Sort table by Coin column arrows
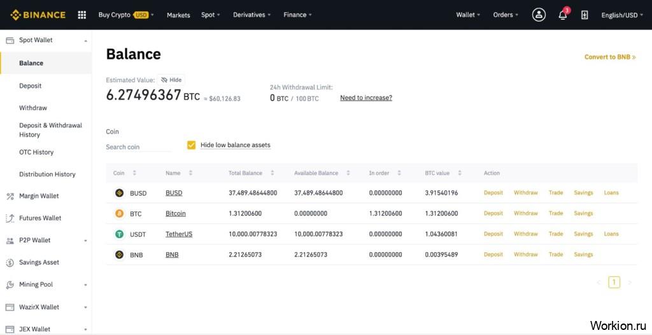Screen dimensions: 652x335 click(134, 173)
